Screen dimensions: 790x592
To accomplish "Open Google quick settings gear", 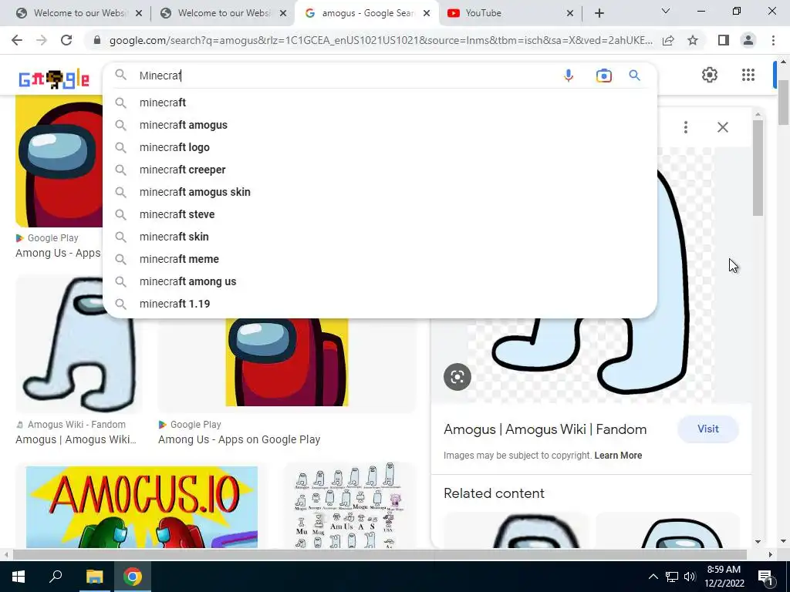I will click(710, 75).
